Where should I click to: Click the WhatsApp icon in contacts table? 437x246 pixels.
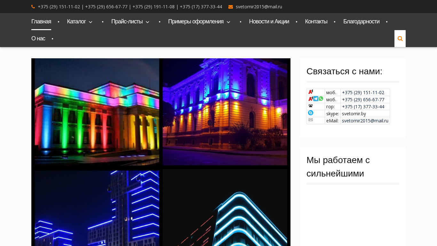pyautogui.click(x=321, y=99)
